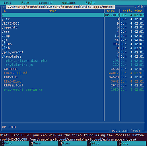Click the disk usage 35G / 44G (79%)

(x=125, y=131)
